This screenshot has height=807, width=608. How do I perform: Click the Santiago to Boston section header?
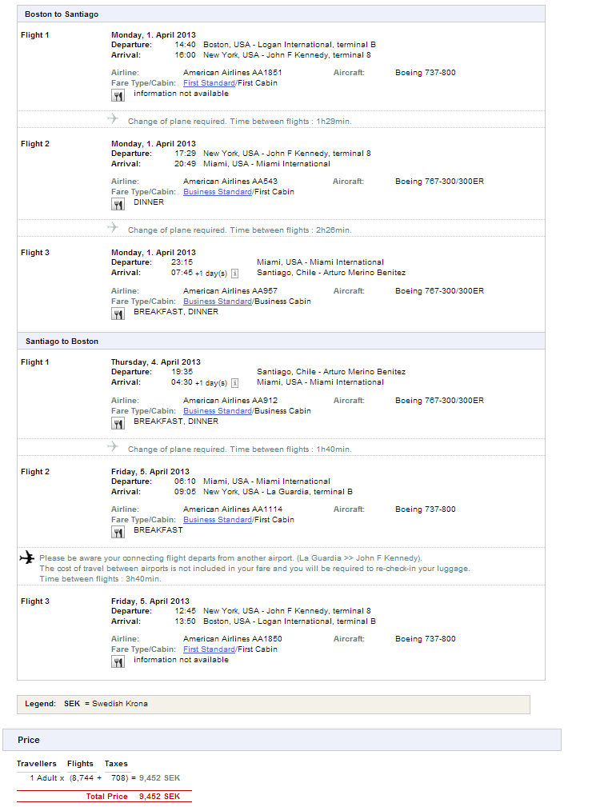(x=62, y=342)
